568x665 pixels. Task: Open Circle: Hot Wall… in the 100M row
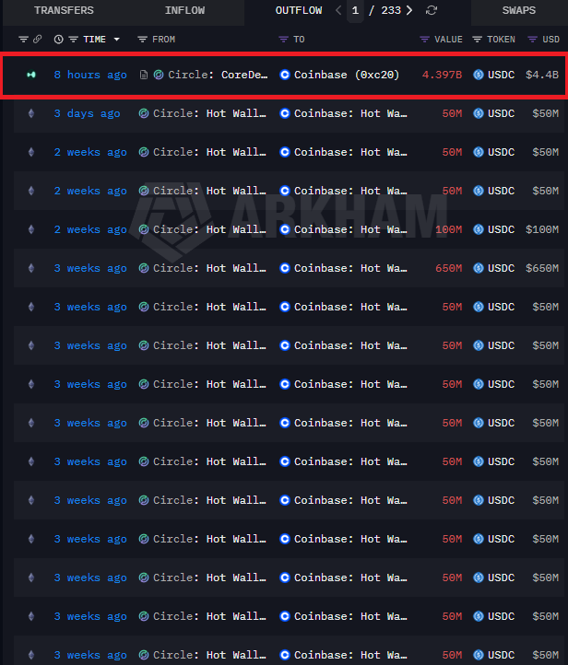click(x=209, y=229)
